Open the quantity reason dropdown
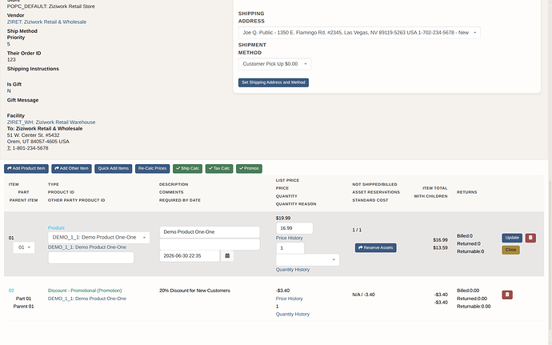Image resolution: width=552 pixels, height=345 pixels. [x=308, y=259]
